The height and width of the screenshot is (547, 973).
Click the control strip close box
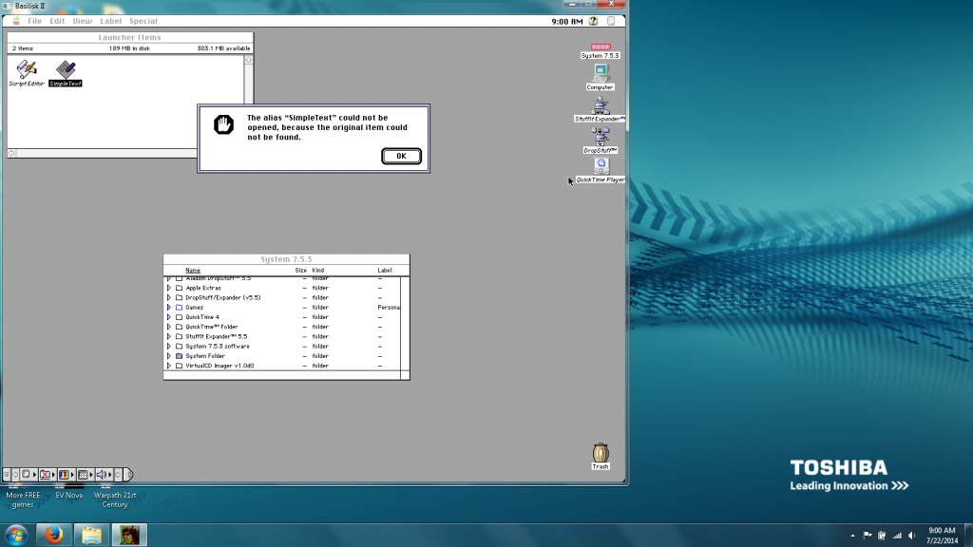tap(7, 475)
